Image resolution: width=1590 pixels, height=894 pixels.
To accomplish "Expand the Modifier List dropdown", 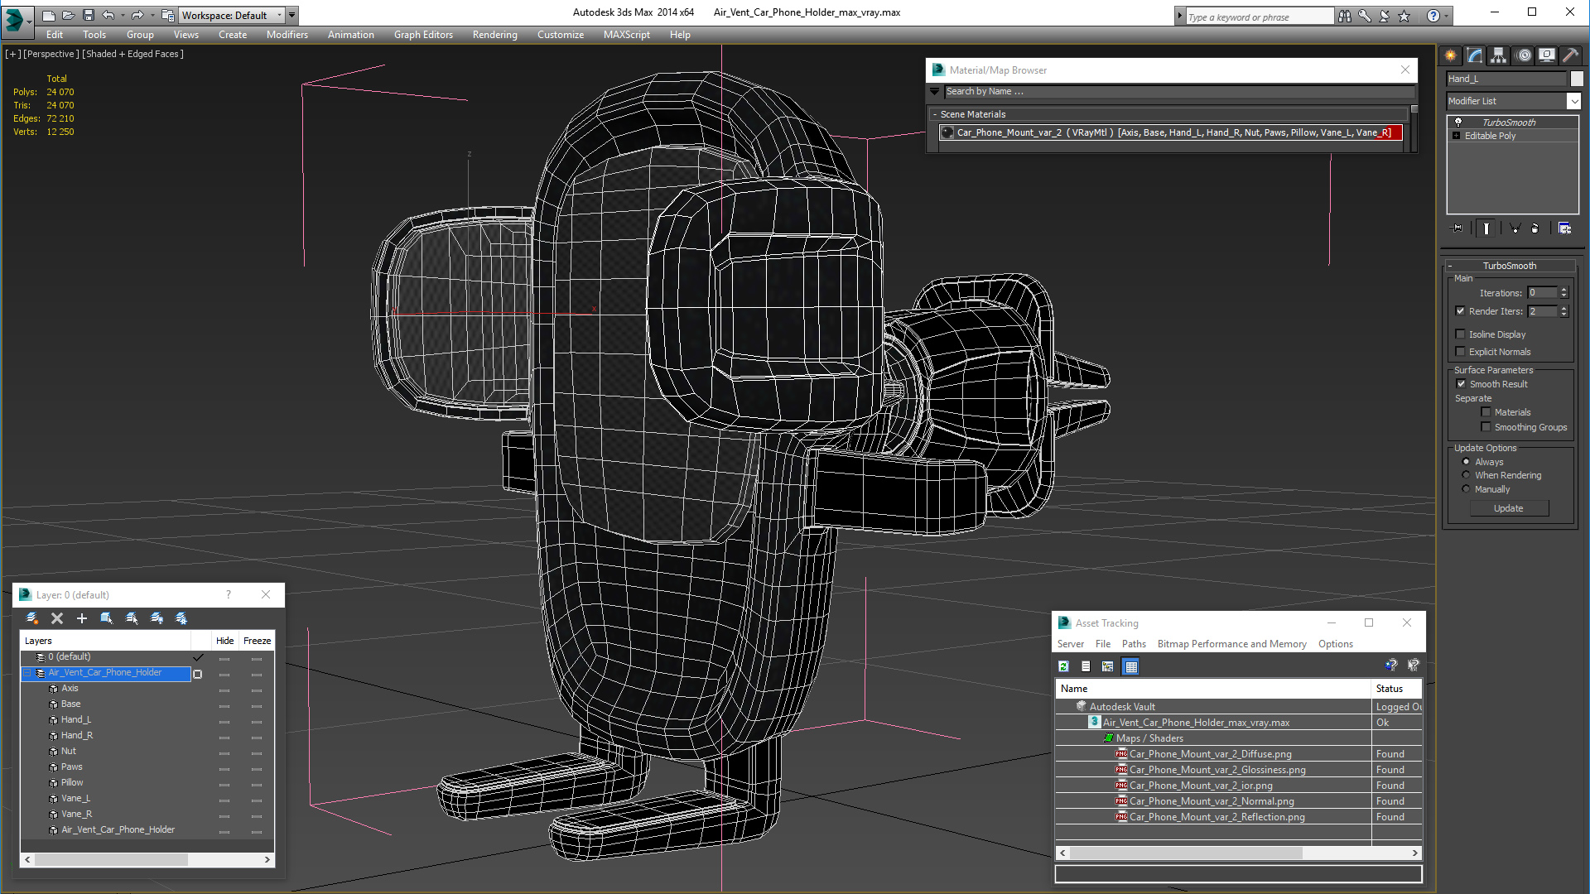I will tap(1573, 101).
